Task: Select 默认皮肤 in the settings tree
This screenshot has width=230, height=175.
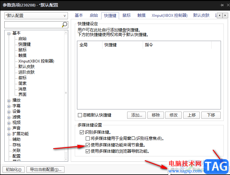Action: click(x=26, y=67)
